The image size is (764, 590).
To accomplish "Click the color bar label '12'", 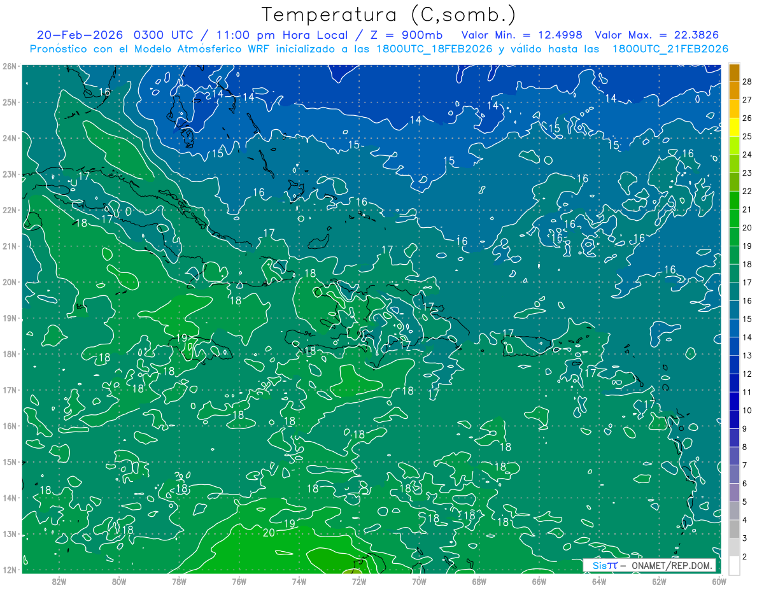I will [x=747, y=374].
